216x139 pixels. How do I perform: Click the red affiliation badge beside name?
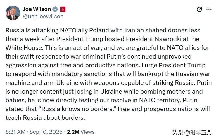[63, 9]
